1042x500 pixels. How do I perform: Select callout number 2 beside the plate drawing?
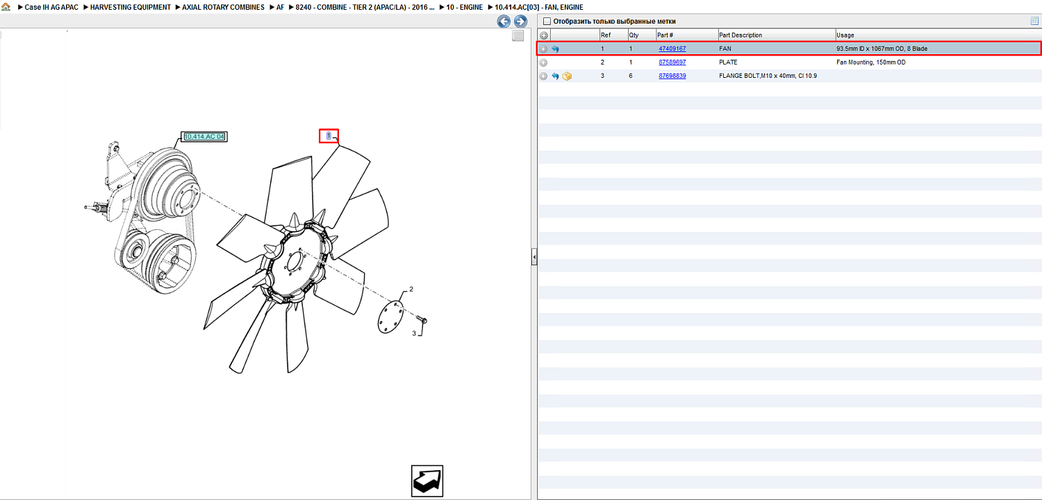tap(411, 289)
